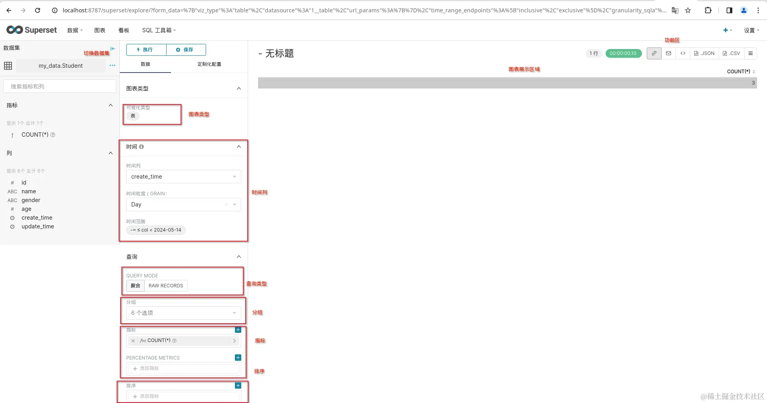The image size is (767, 403).
Task: Remove the COUNT(*) metric with X
Action: tap(133, 341)
